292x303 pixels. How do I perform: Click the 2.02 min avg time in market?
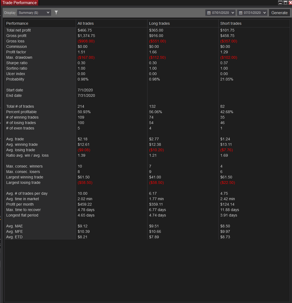pyautogui.click(x=85, y=199)
